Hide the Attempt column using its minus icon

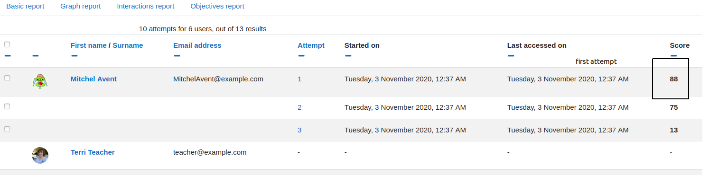point(301,56)
